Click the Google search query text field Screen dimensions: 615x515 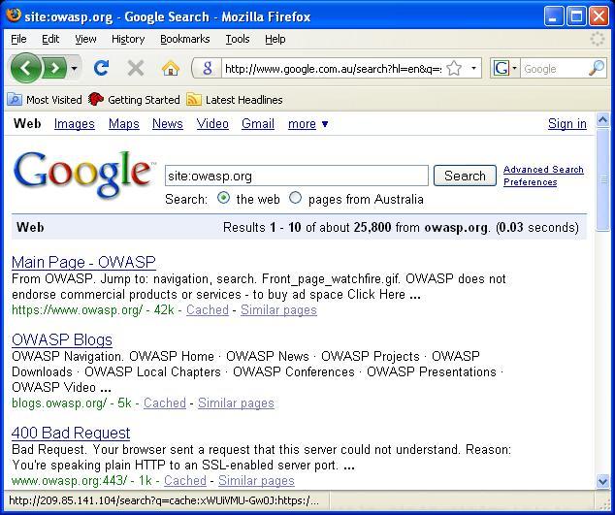tap(296, 176)
